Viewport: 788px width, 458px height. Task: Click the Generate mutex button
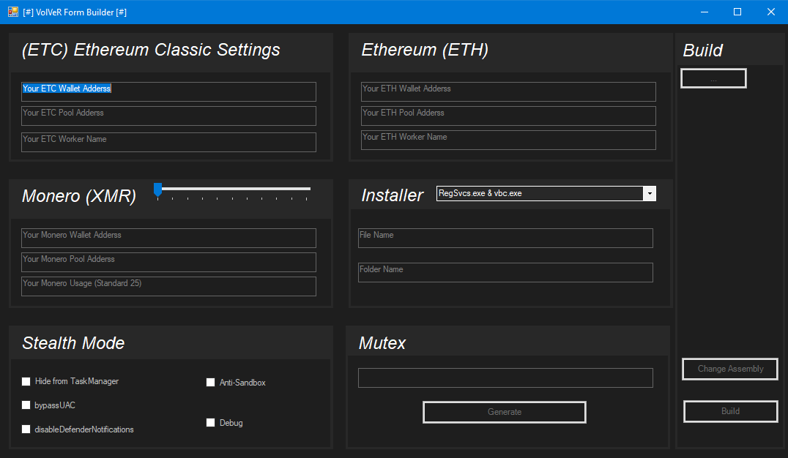click(505, 413)
